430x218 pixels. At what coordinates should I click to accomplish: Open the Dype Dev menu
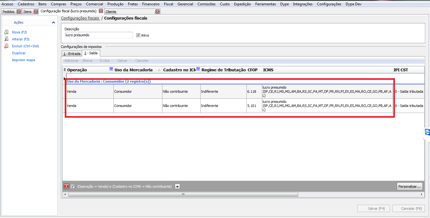[x=354, y=4]
